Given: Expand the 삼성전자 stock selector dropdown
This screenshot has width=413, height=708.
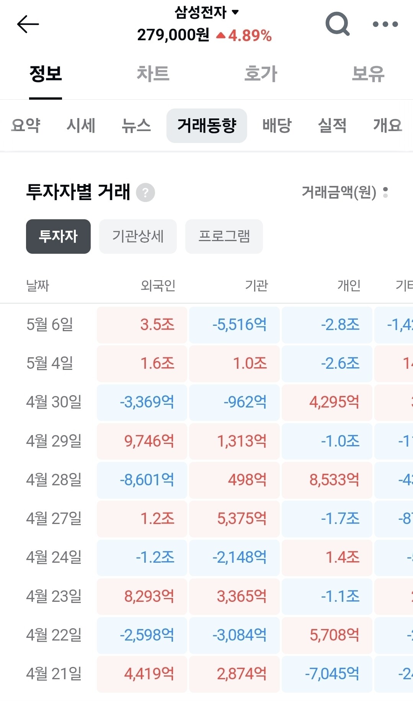Looking at the screenshot, I should point(207,12).
